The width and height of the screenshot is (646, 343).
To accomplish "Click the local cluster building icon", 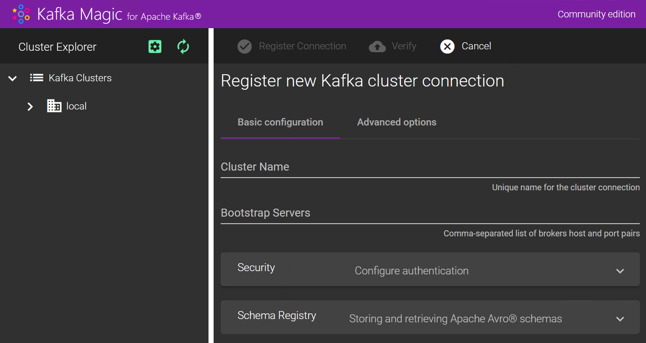I will click(54, 106).
